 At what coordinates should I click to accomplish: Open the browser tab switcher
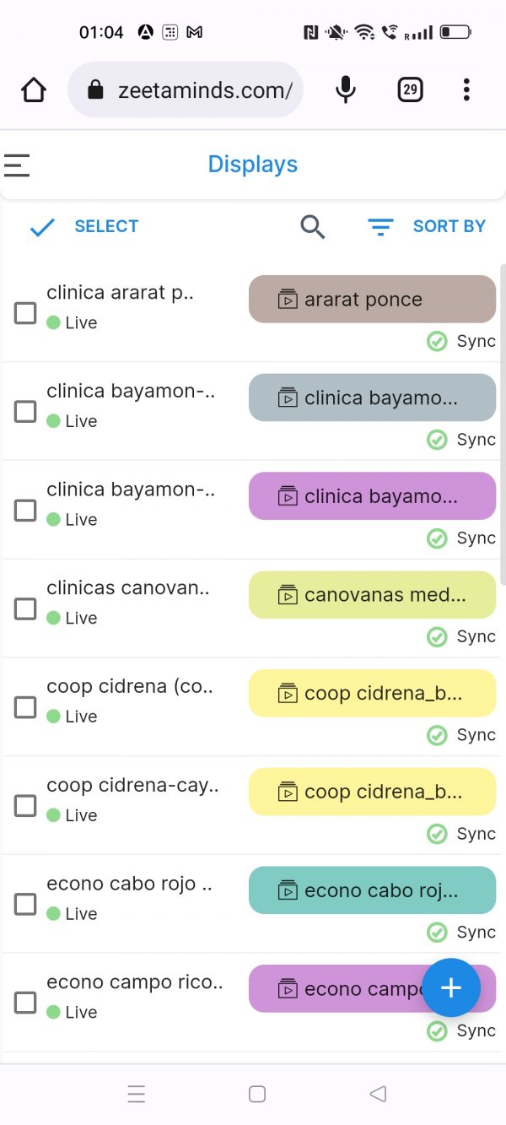[410, 89]
